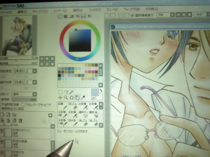The height and width of the screenshot is (157, 210).
Task: Open the ファイル(F) menu
Action: click(x=6, y=12)
